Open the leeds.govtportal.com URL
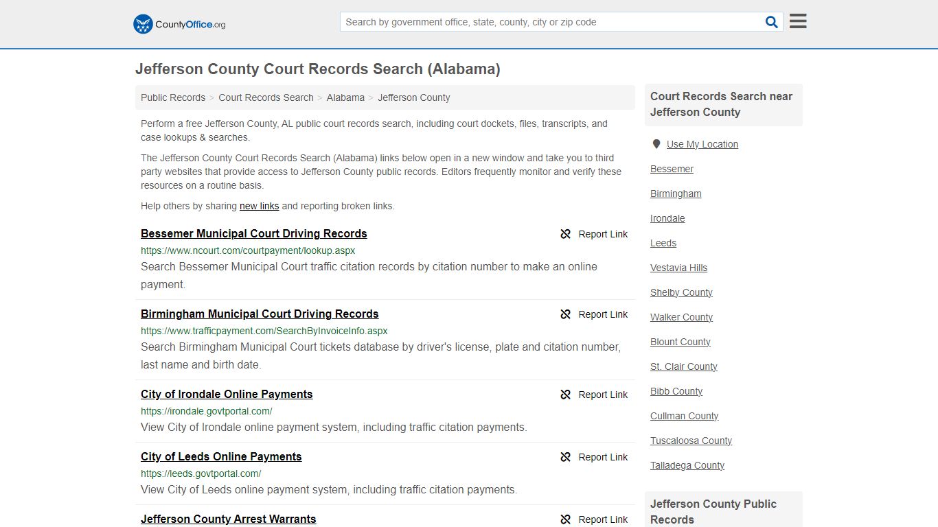This screenshot has width=938, height=527. pyautogui.click(x=201, y=473)
